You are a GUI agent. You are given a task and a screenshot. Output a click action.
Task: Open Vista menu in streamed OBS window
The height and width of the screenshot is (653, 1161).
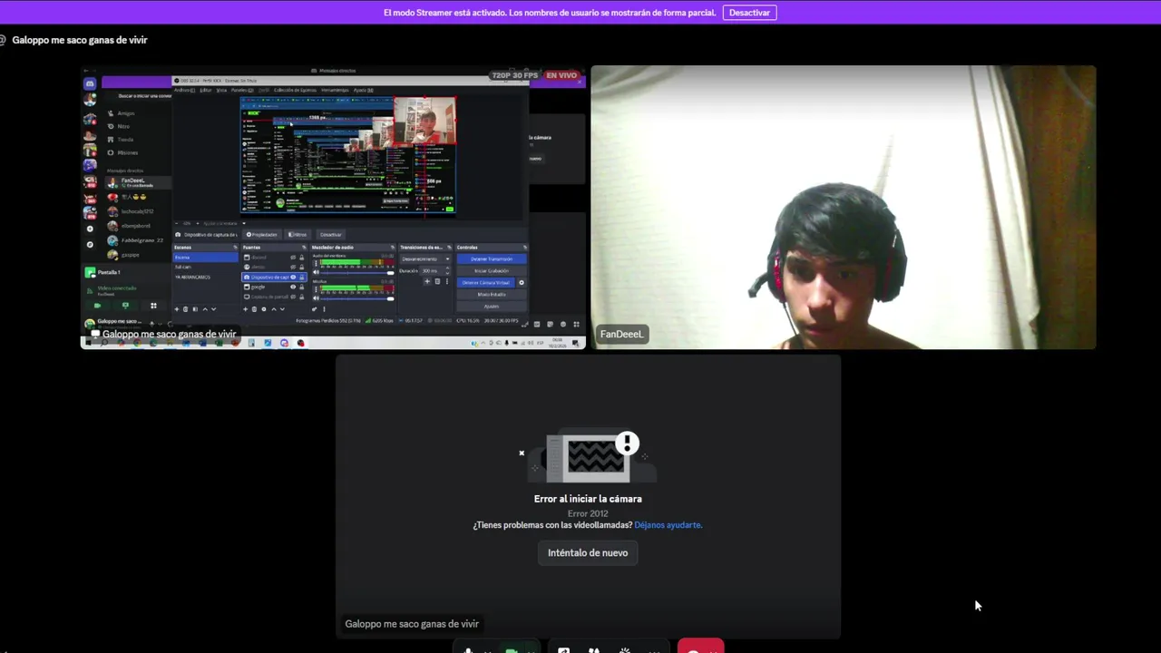(221, 90)
